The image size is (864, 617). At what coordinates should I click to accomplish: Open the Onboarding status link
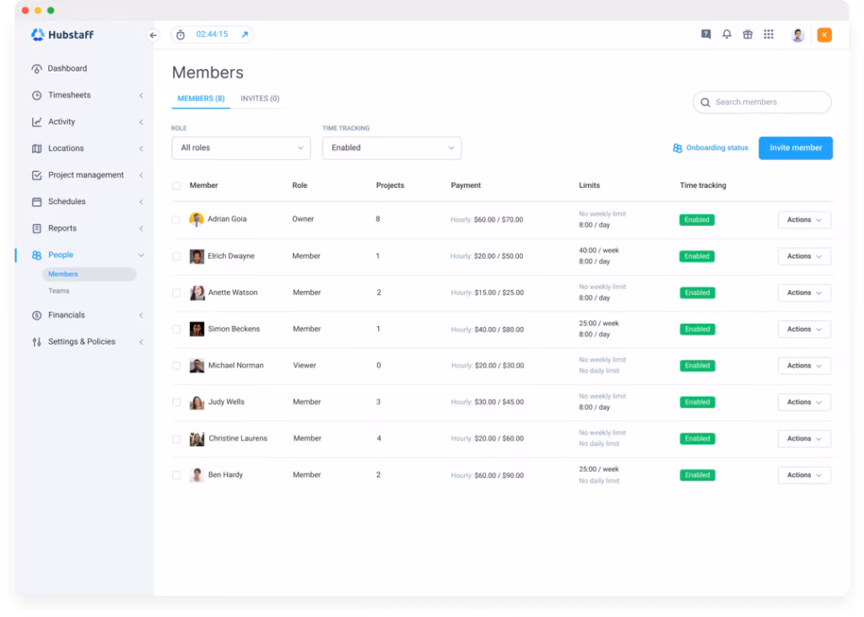click(710, 148)
